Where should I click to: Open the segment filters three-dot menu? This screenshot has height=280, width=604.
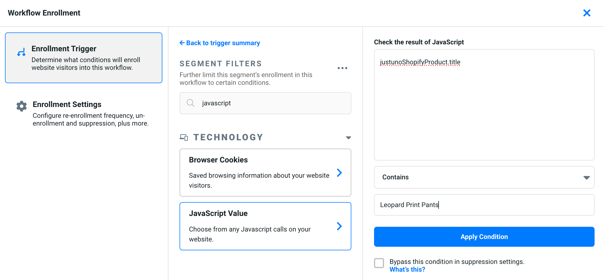point(342,68)
